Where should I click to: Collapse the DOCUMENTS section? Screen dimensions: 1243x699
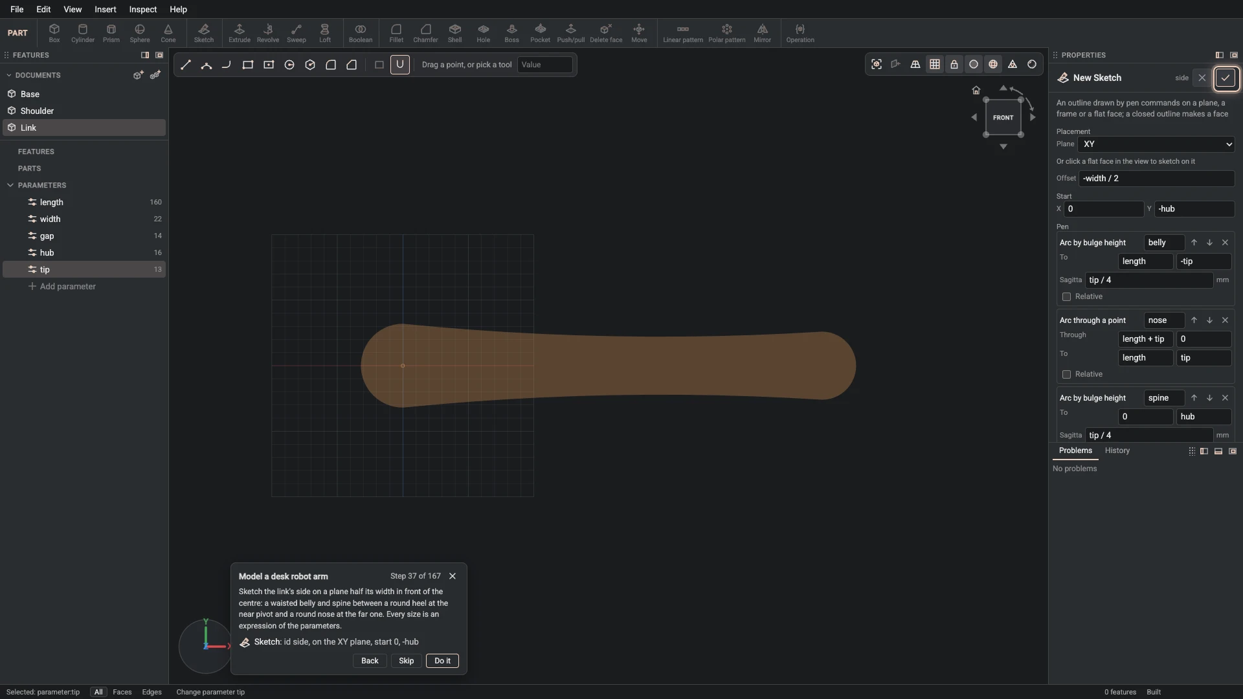pyautogui.click(x=9, y=75)
